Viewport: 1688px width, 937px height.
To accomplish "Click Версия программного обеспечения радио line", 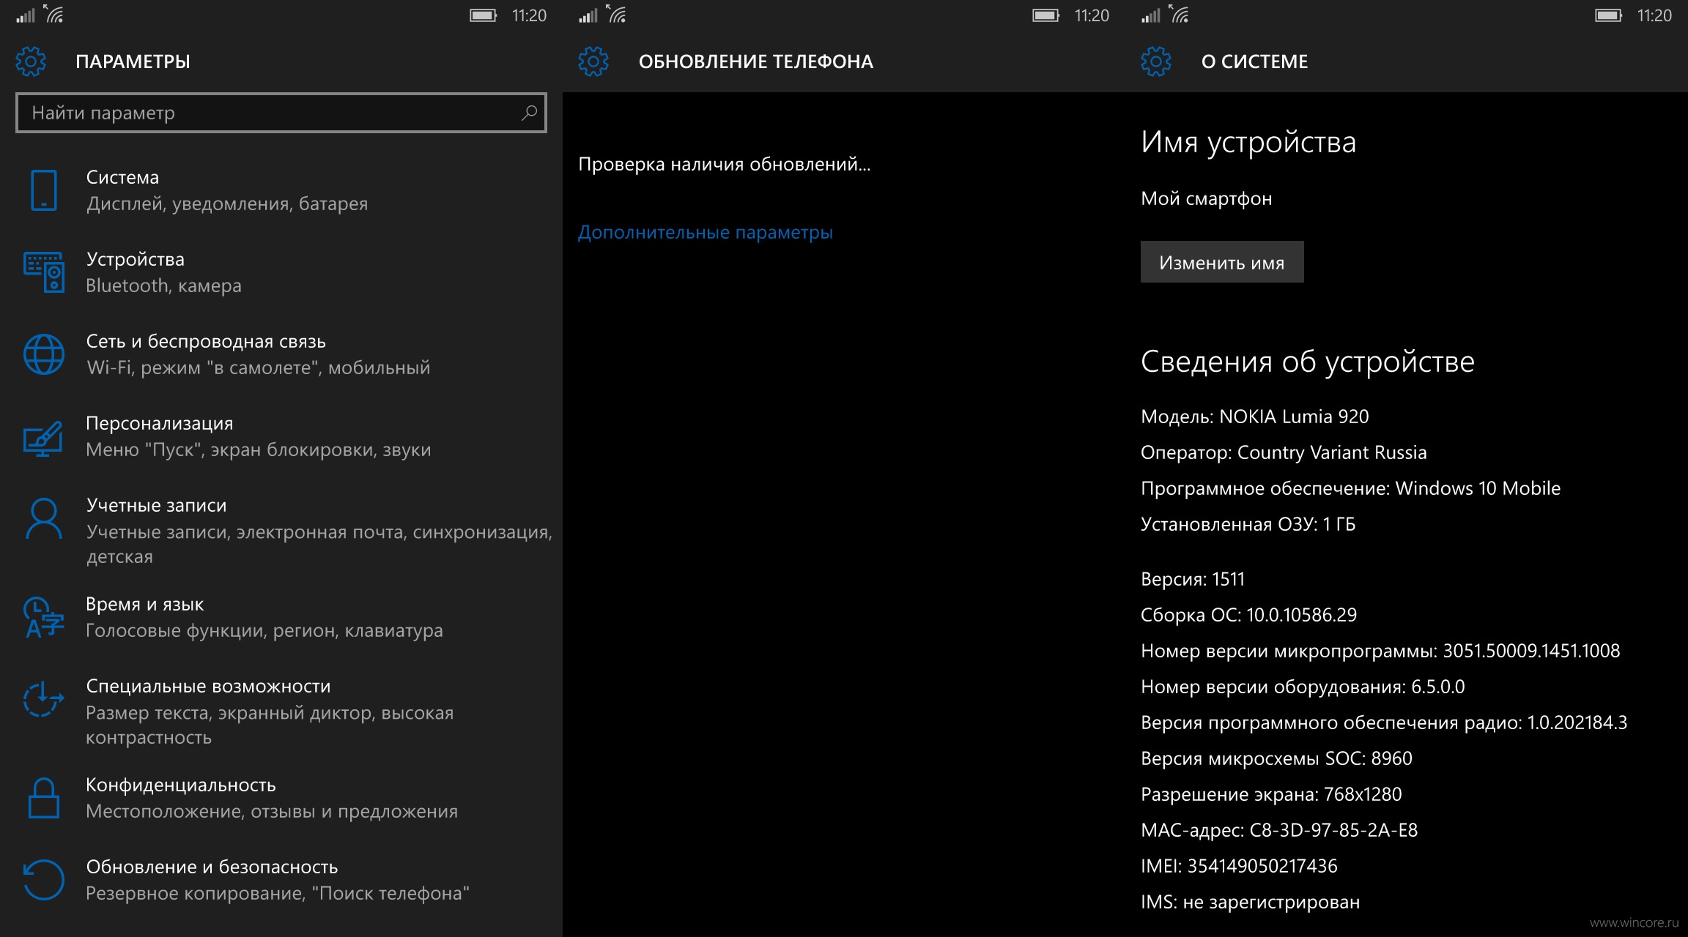I will (x=1384, y=723).
